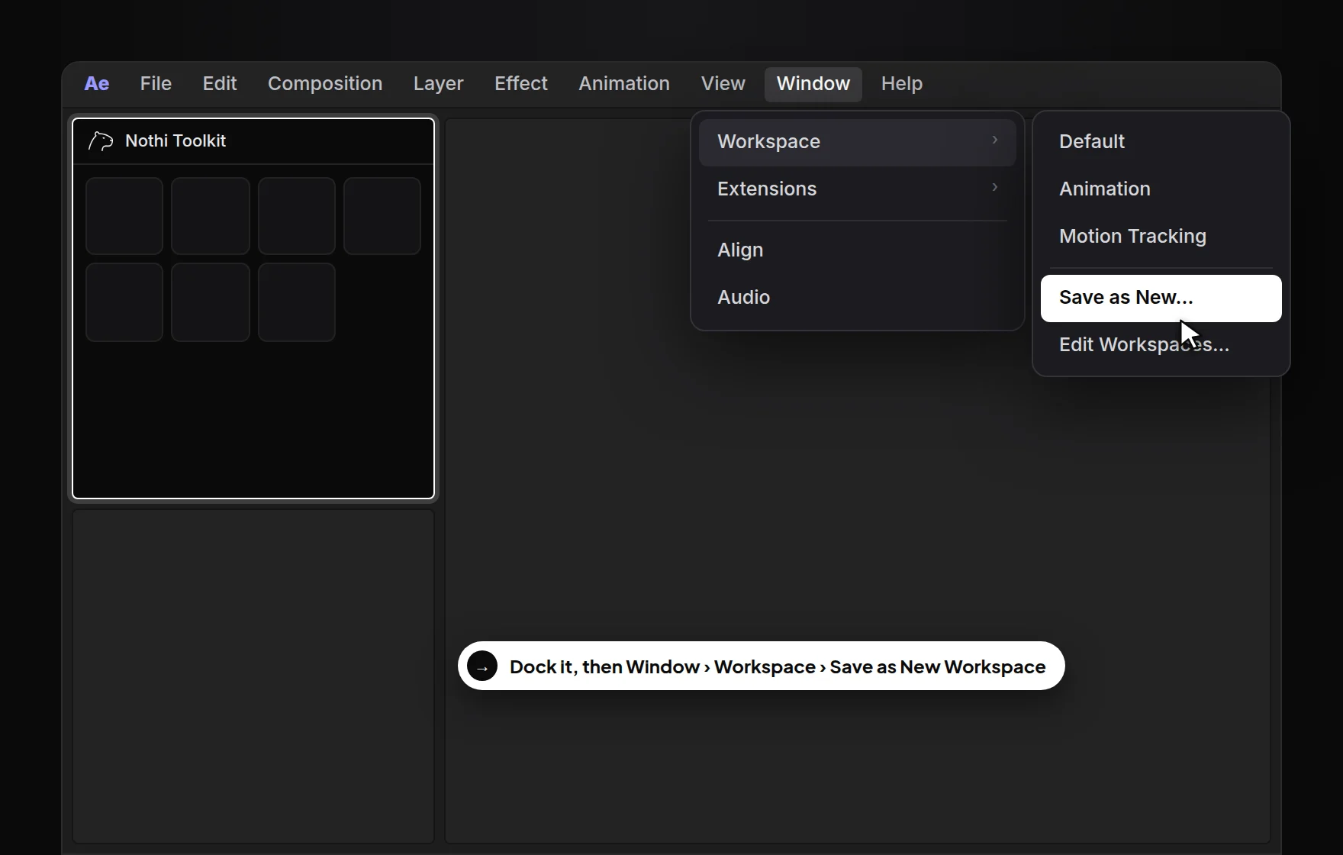Select Audio from the Window menu
The image size is (1343, 855).
858,298
